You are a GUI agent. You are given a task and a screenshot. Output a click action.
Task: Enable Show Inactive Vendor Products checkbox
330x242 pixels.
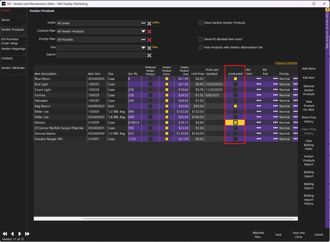coord(201,23)
